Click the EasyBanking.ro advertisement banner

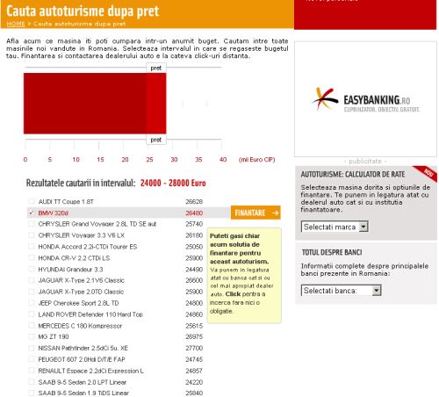click(365, 99)
